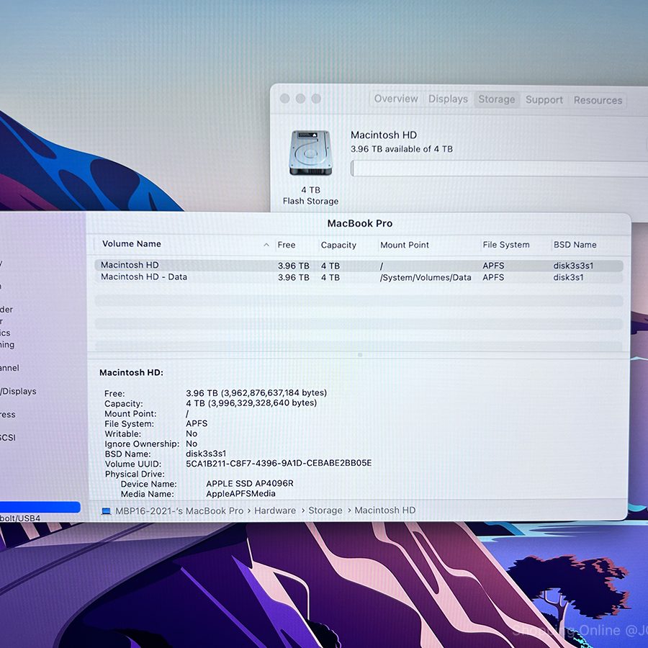Click the Capacity column header
648x648 pixels.
click(x=338, y=245)
